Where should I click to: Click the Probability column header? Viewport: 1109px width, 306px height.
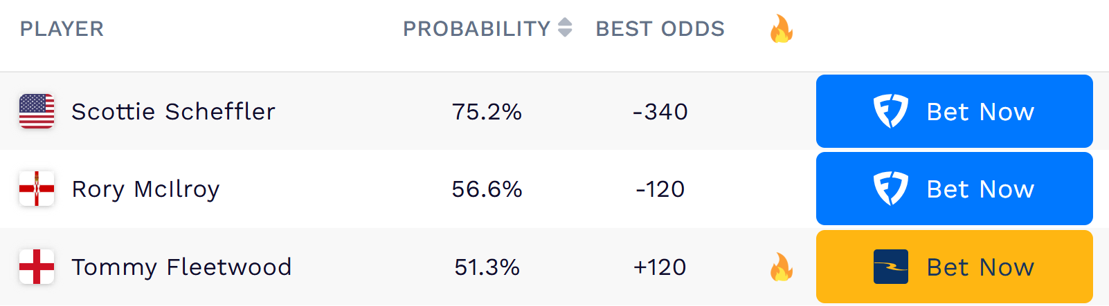coord(476,29)
